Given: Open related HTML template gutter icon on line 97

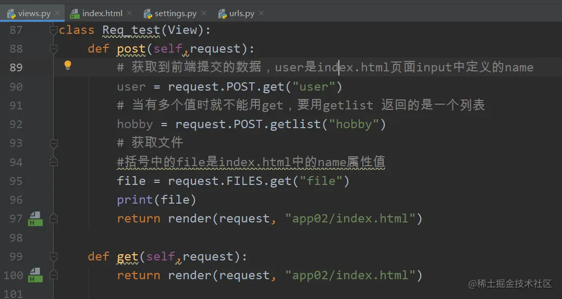Looking at the screenshot, I should [35, 218].
